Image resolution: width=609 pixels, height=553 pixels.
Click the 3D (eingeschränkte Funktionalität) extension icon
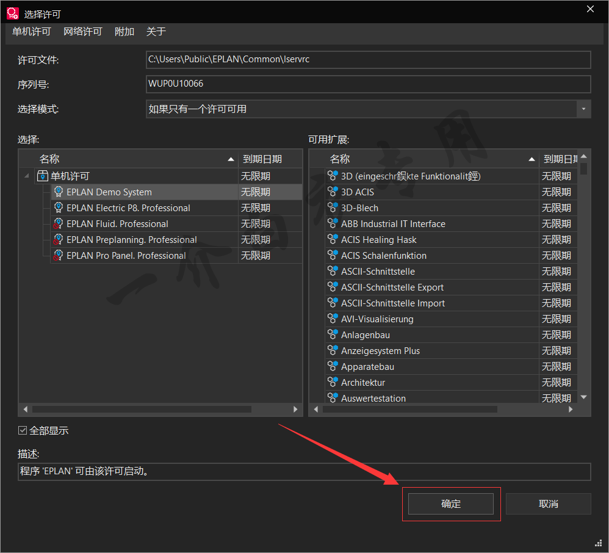tap(333, 176)
